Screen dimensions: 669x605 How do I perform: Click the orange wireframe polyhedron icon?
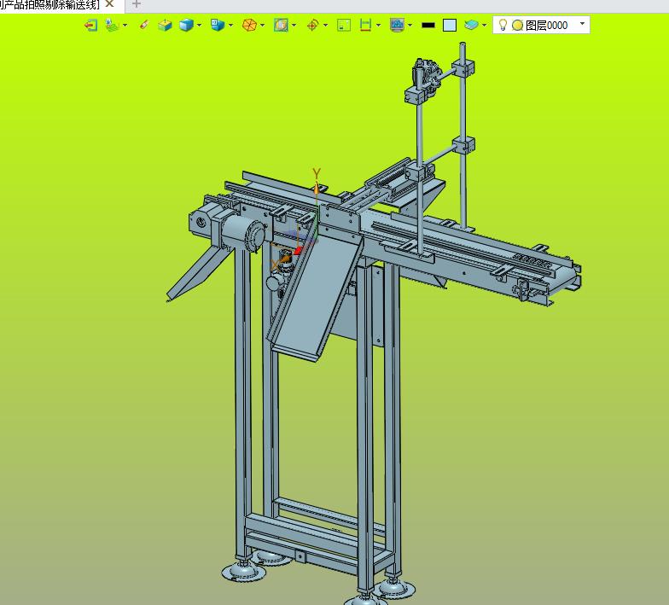click(249, 26)
